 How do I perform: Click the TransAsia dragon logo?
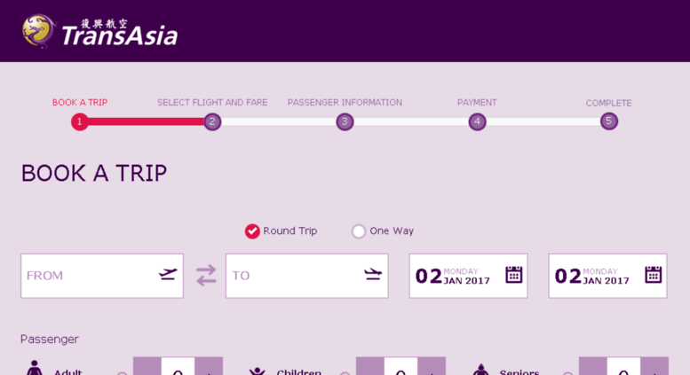click(39, 31)
